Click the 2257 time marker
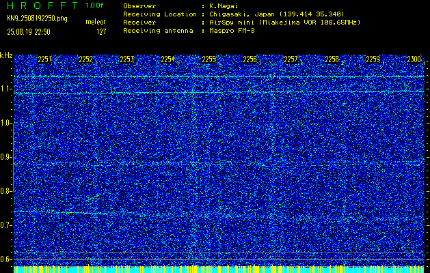The image size is (430, 273). click(x=291, y=59)
